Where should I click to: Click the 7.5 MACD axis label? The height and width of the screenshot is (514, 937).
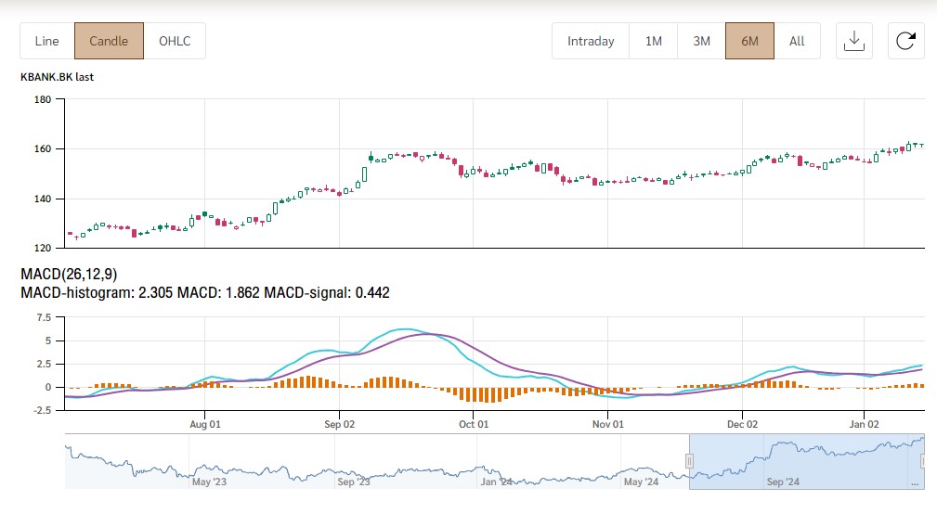click(44, 317)
